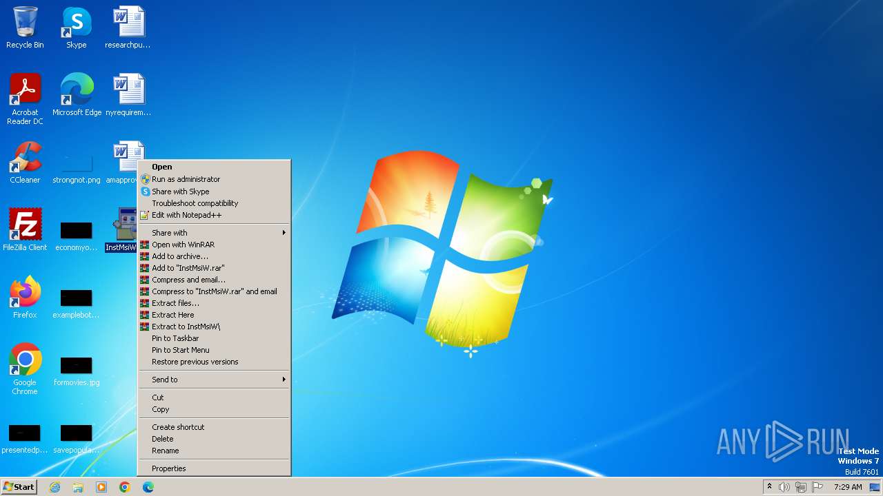Select Acrobat Reader DC desktop icon
883x496 pixels.
[x=25, y=99]
